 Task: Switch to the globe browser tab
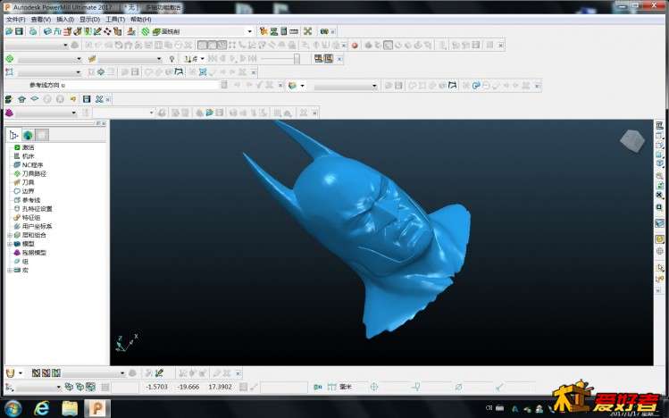point(28,135)
